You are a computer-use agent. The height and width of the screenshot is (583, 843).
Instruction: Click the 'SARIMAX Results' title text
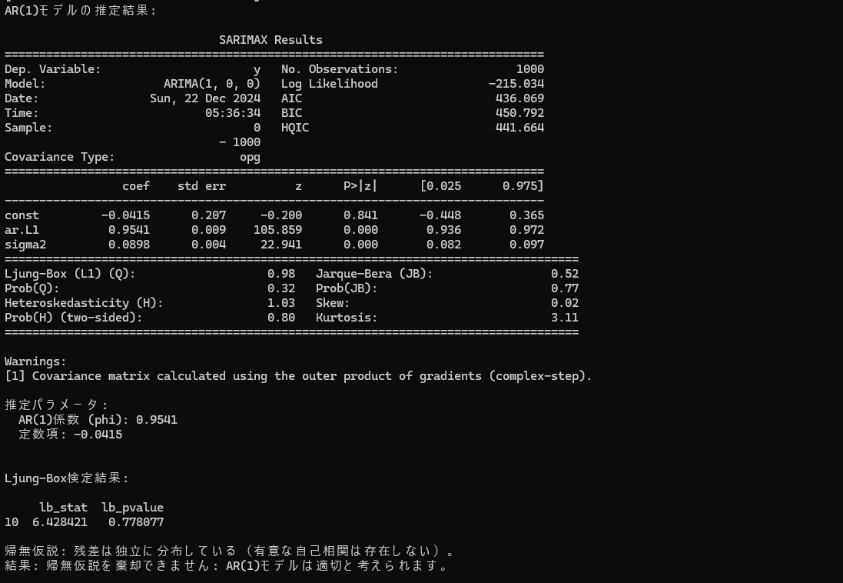[x=270, y=40]
